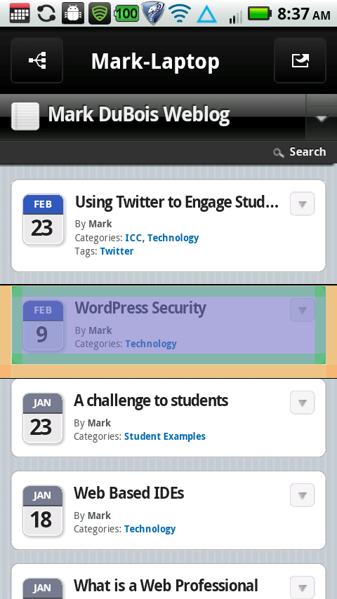Open dropdown for Using Twitter to Engage post

click(302, 203)
